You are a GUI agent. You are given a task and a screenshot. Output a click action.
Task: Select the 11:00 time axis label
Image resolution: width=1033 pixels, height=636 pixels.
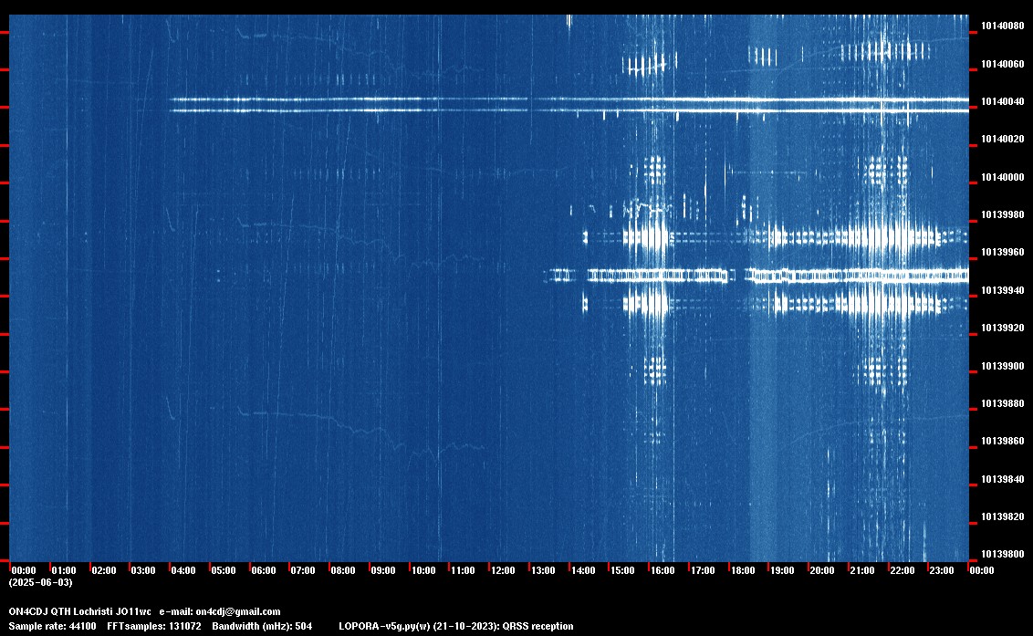pos(463,570)
